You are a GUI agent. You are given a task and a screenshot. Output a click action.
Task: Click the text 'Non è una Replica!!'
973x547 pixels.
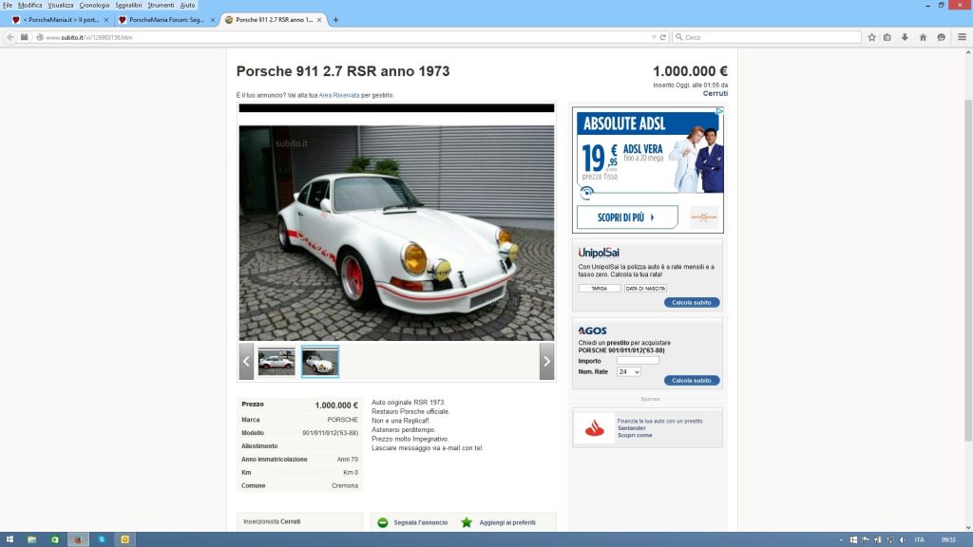(400, 421)
